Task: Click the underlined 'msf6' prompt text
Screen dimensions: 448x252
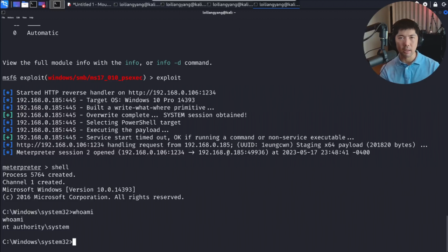Action: tap(10, 78)
